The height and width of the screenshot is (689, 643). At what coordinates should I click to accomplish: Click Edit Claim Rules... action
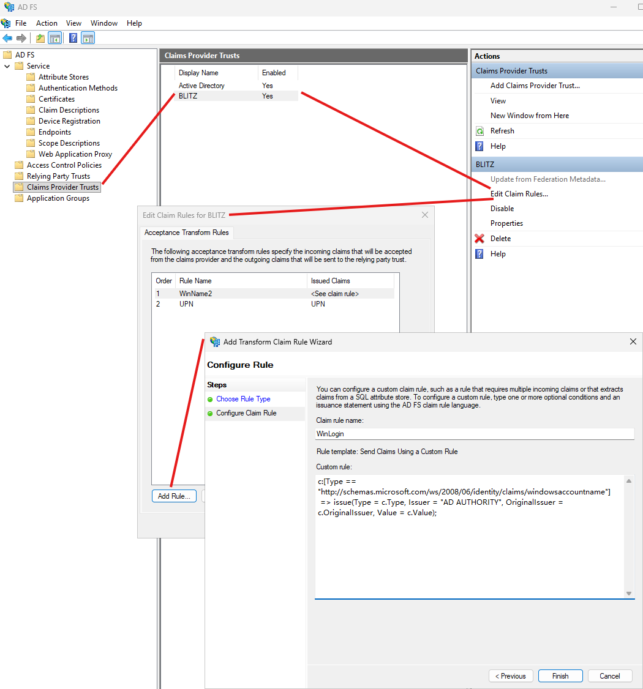coord(519,194)
